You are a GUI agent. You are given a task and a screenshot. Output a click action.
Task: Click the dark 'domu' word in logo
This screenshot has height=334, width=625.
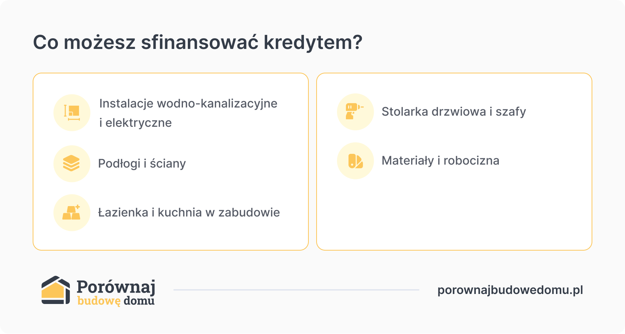139,301
